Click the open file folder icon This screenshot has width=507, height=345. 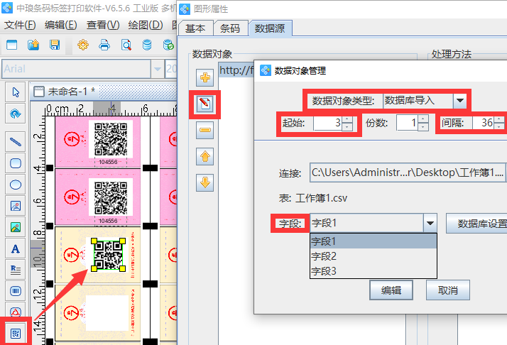click(x=33, y=45)
